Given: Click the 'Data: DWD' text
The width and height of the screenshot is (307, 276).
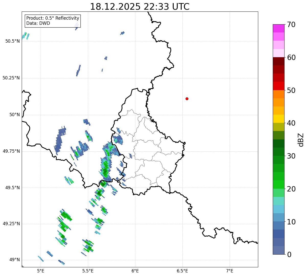Looking at the screenshot, I should (38, 23).
